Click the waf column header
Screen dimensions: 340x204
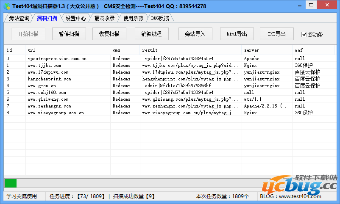click(314, 50)
